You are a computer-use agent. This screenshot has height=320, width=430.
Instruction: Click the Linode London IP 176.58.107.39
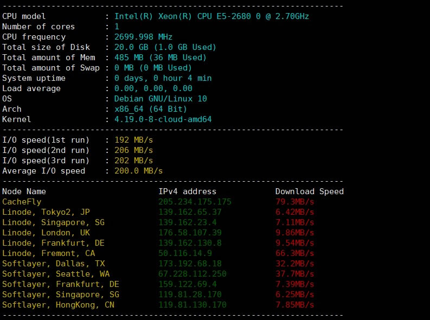tap(190, 233)
